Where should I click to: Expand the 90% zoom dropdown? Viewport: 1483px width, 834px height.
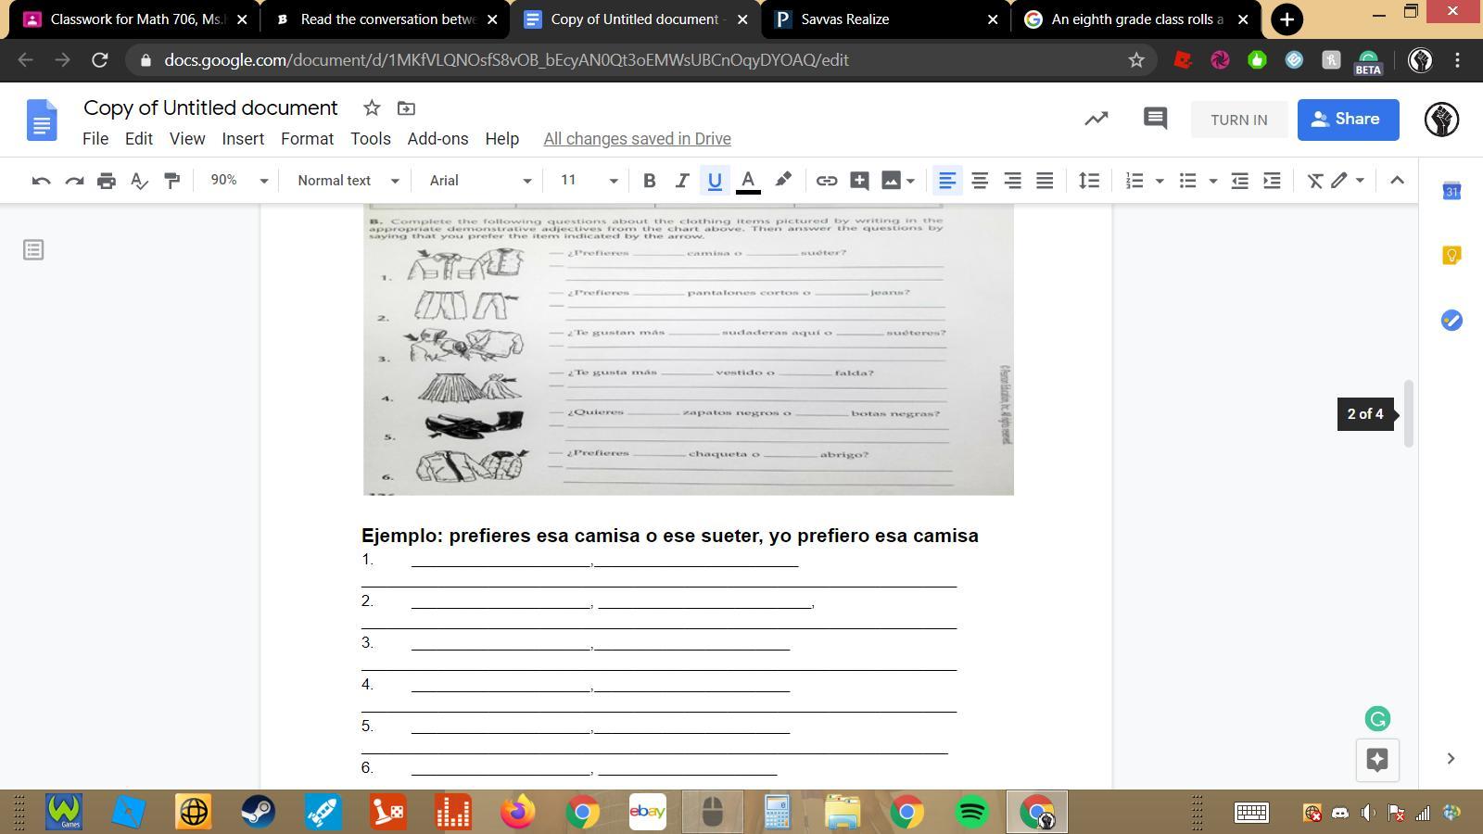click(238, 181)
